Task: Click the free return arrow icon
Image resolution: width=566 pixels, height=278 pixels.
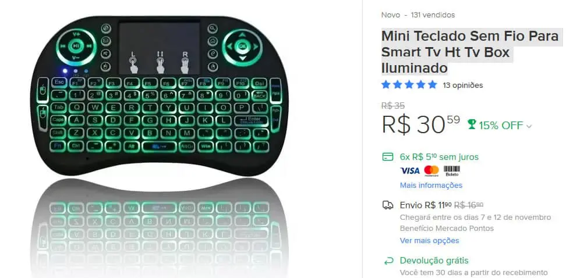Action: click(388, 261)
